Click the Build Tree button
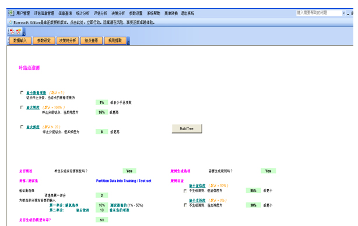 187,128
